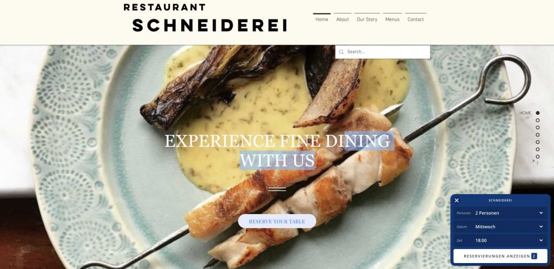Go to the About menu item
554x269 pixels.
tap(342, 19)
